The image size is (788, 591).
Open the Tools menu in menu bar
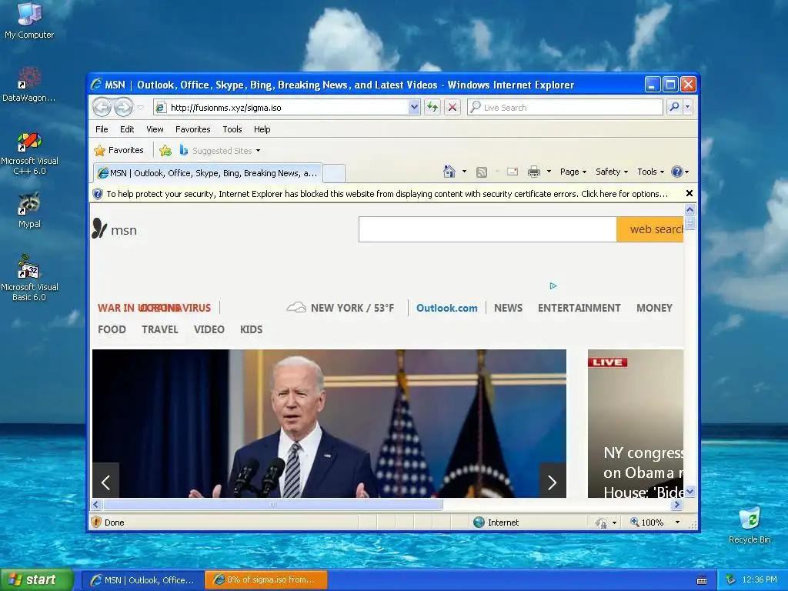(232, 129)
